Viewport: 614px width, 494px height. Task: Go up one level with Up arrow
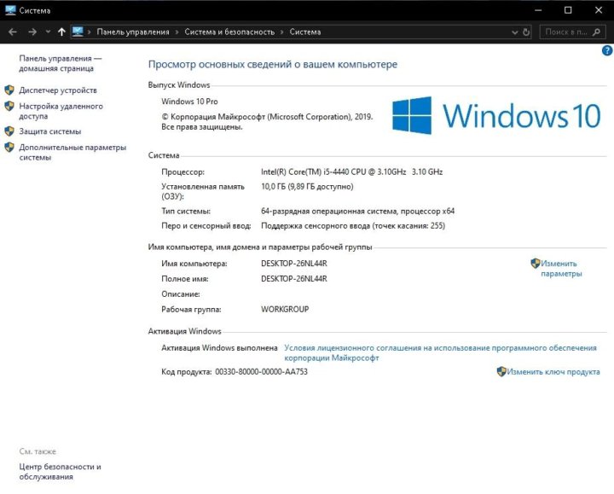tap(61, 32)
